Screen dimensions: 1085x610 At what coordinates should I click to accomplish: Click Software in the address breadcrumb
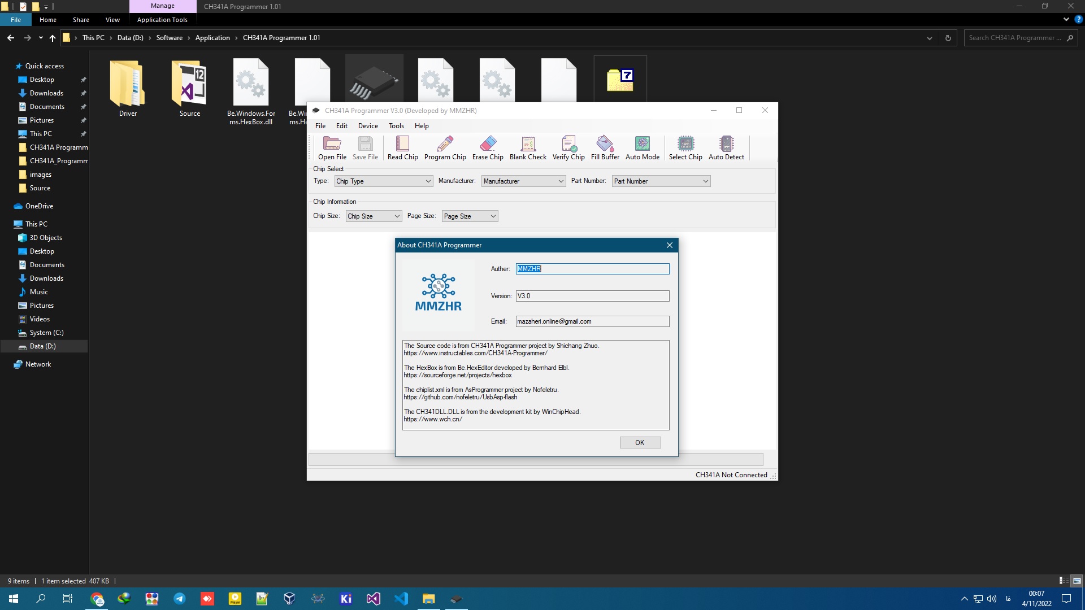point(170,38)
